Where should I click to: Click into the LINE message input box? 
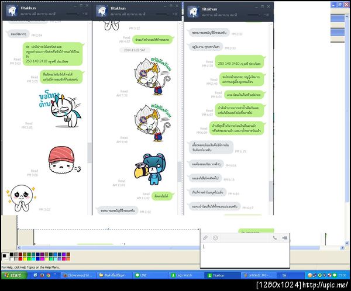point(245,255)
